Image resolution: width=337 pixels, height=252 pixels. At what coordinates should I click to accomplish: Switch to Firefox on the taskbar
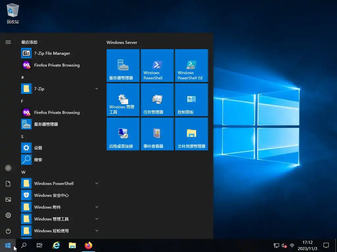[x=88, y=245]
